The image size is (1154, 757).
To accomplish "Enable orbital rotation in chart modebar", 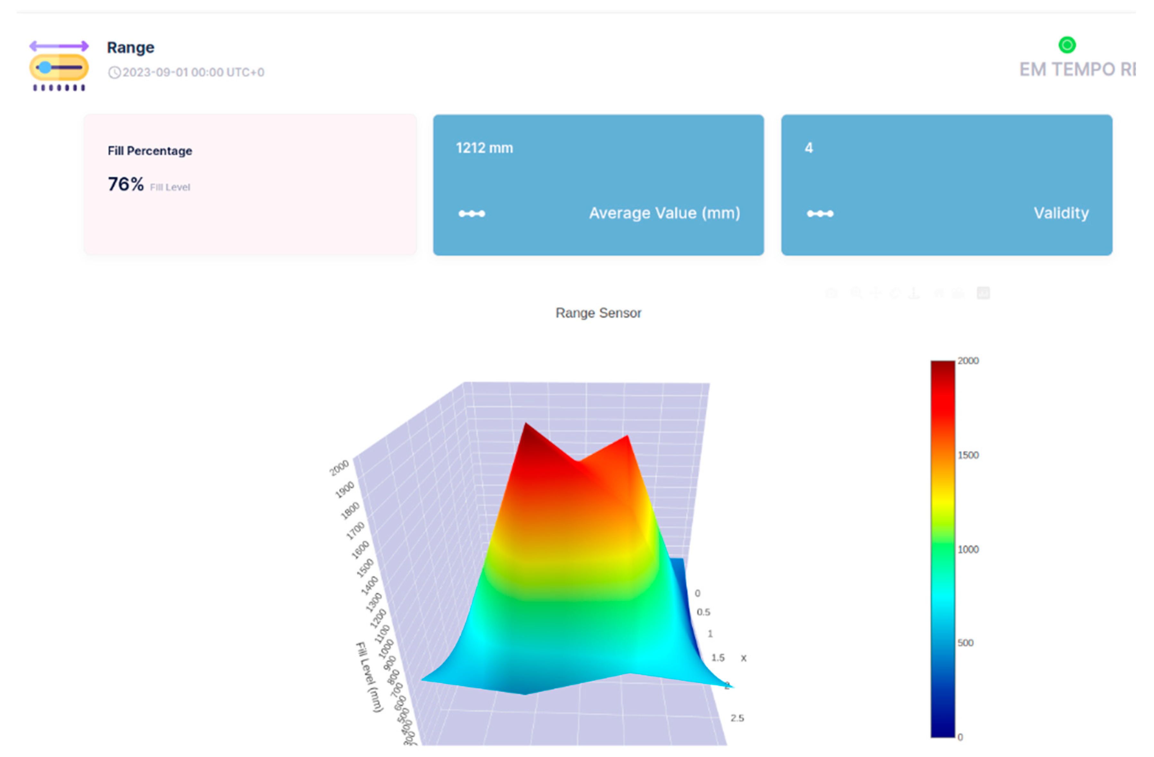I will point(895,293).
